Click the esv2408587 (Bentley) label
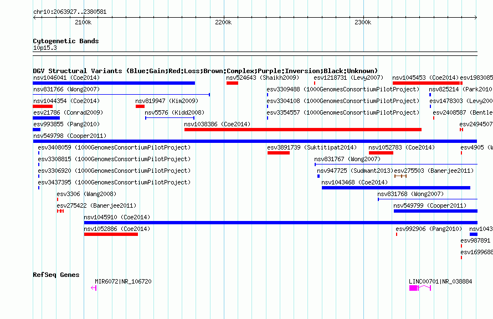 pyautogui.click(x=463, y=112)
